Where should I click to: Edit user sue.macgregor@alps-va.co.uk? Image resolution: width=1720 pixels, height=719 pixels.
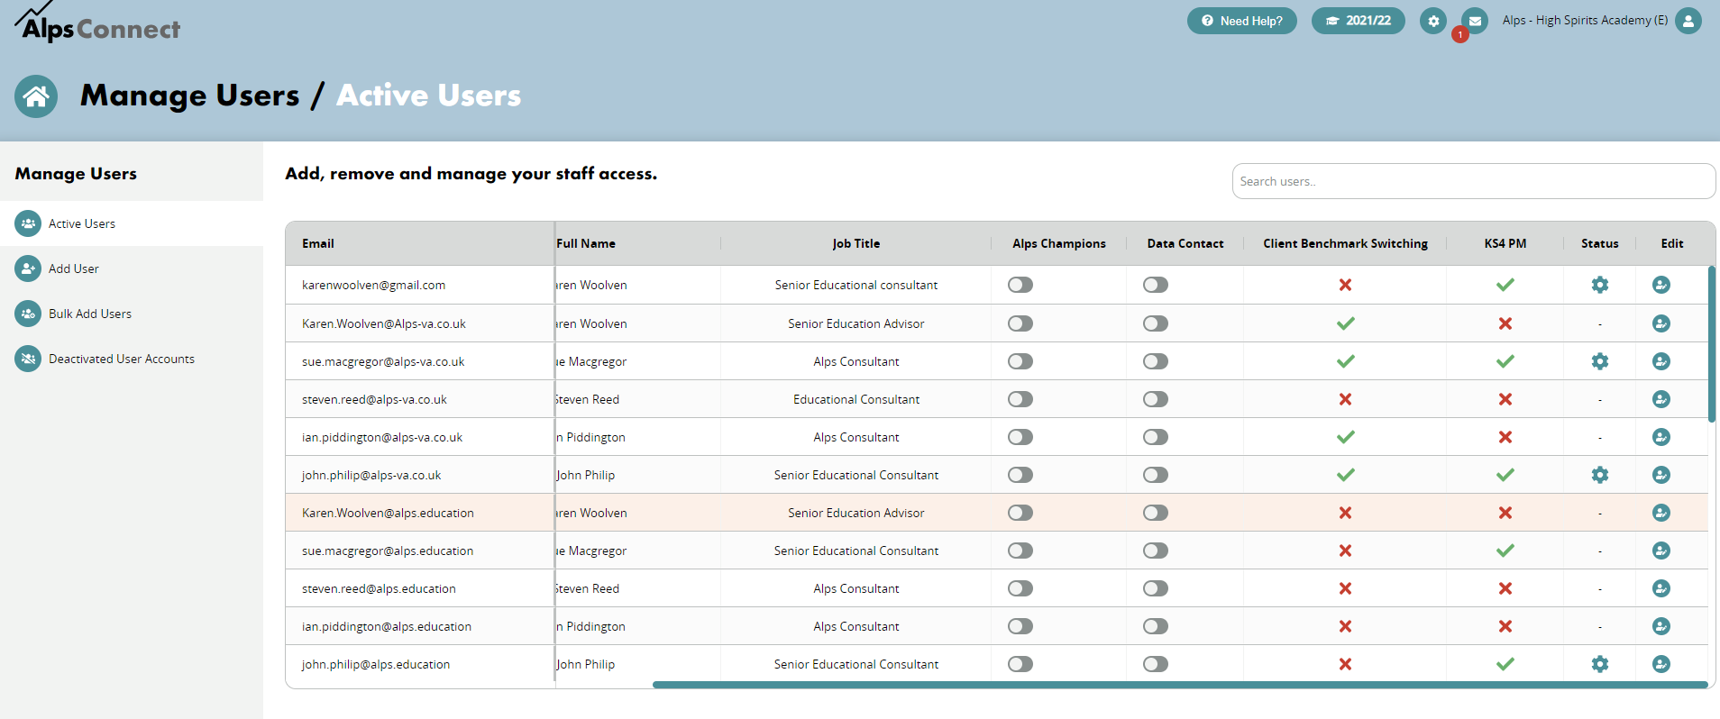[x=1661, y=361]
